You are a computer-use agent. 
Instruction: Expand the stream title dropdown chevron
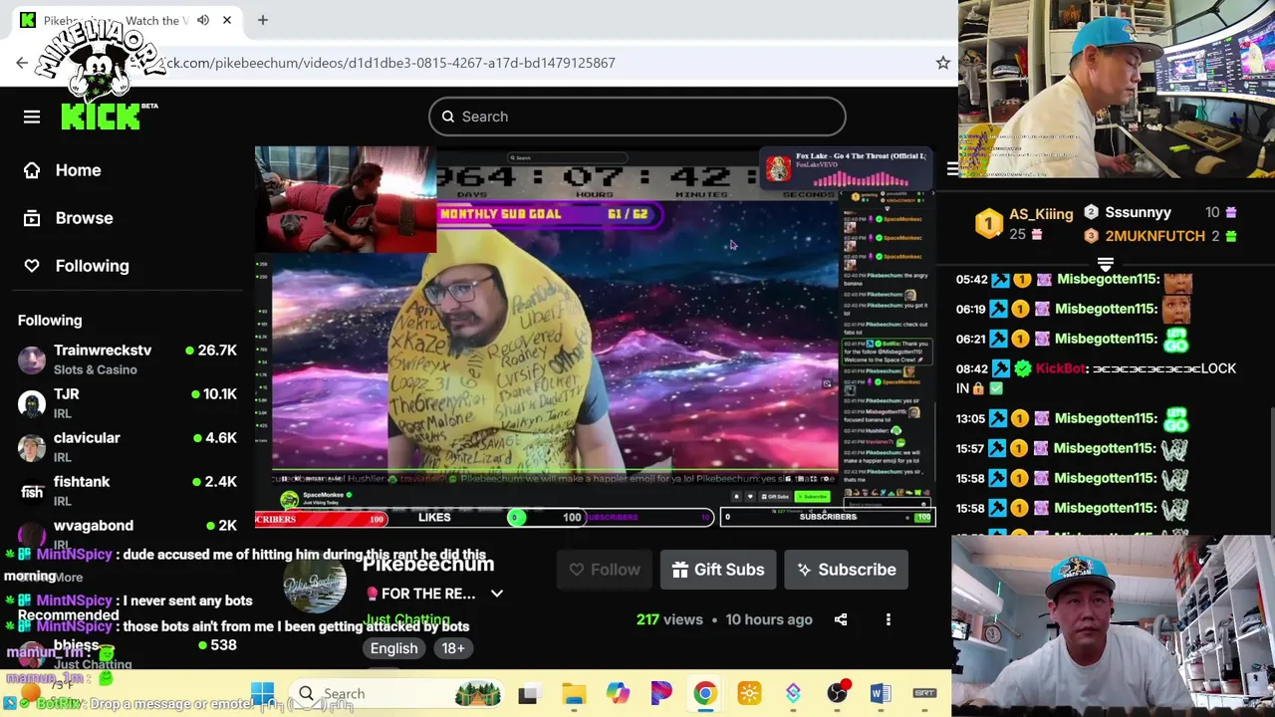tap(497, 594)
